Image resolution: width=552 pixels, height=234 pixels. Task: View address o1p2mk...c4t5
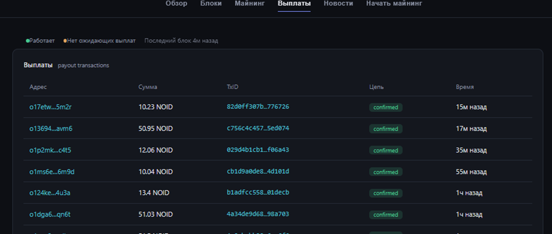(50, 150)
